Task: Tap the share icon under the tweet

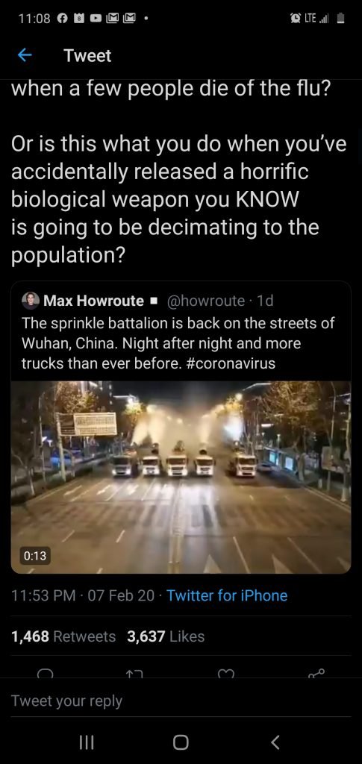Action: (x=316, y=674)
